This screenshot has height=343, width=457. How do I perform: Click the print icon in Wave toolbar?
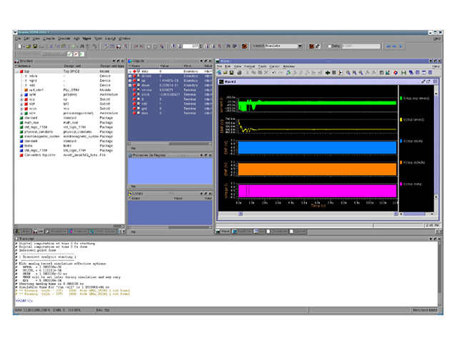click(x=240, y=72)
